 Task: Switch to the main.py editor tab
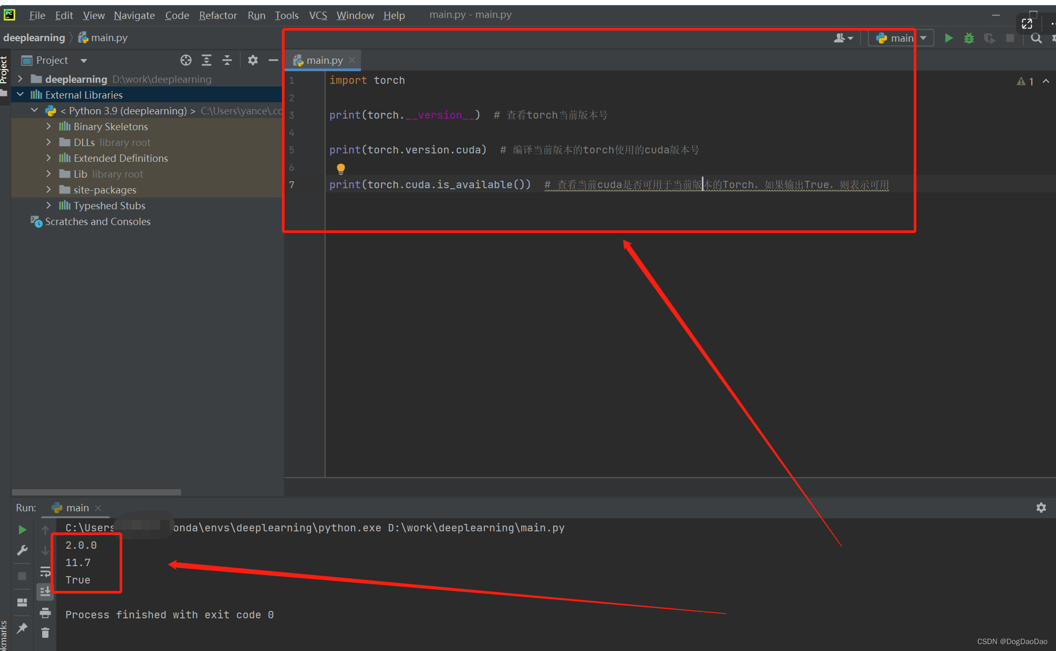click(322, 60)
